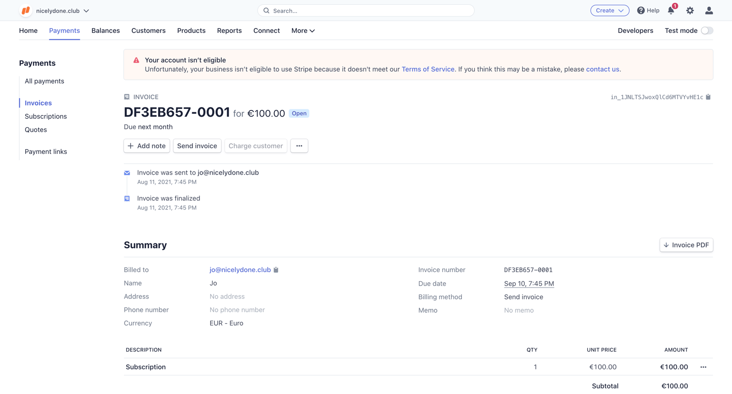This screenshot has width=732, height=394.
Task: Click invoice number value DF3EB657-0001 in Summary
Action: point(528,270)
